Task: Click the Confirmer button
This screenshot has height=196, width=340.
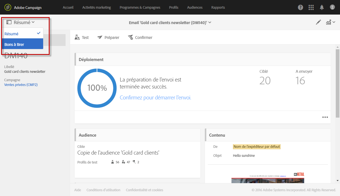Action: tap(140, 38)
